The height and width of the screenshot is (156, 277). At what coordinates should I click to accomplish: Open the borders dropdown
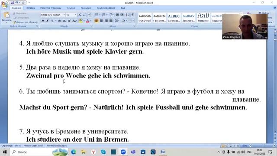pyautogui.click(x=133, y=21)
